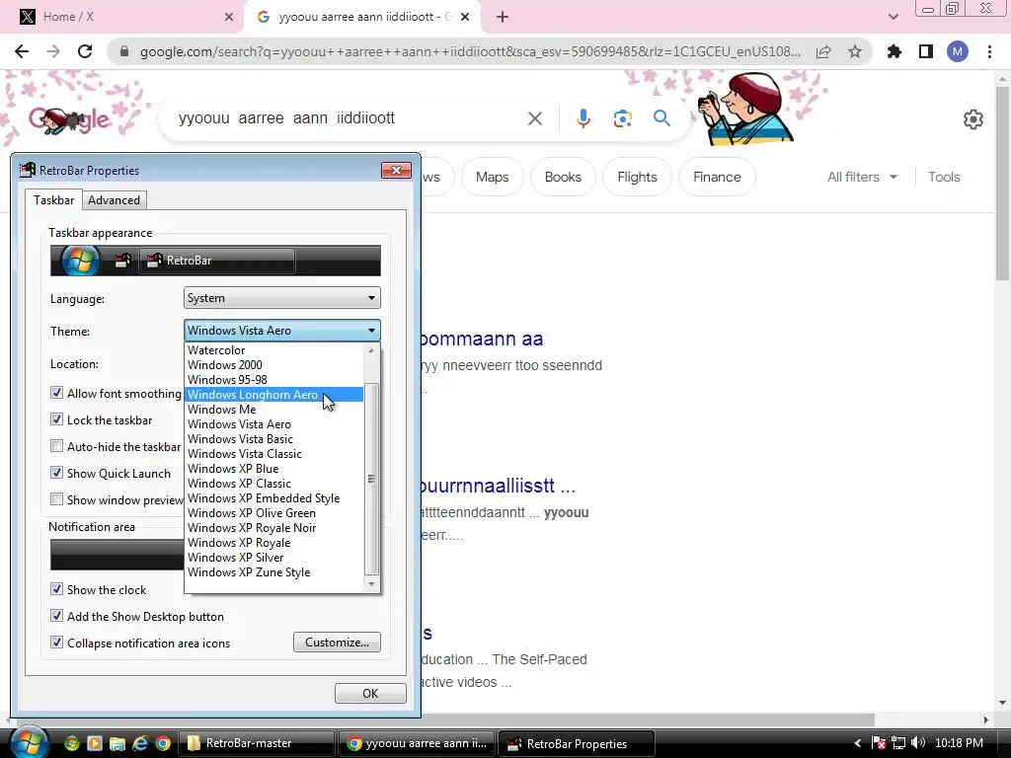This screenshot has height=758, width=1011.
Task: Toggle Collapse notification area icons
Action: 56,642
